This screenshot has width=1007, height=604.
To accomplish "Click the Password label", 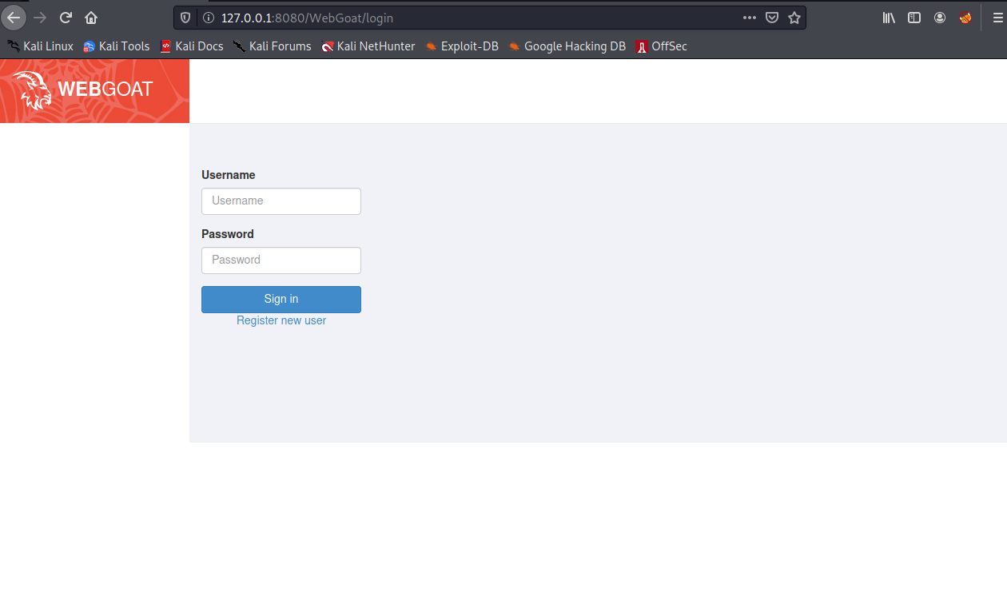I will 228,234.
